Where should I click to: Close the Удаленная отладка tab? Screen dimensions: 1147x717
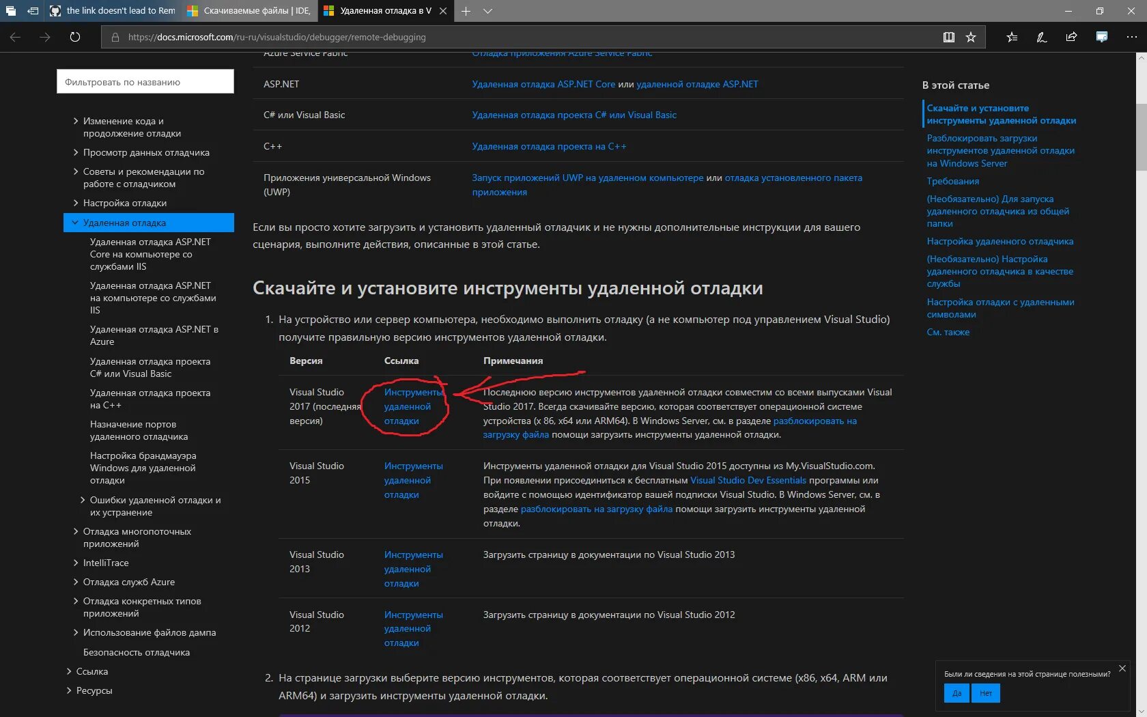(443, 11)
